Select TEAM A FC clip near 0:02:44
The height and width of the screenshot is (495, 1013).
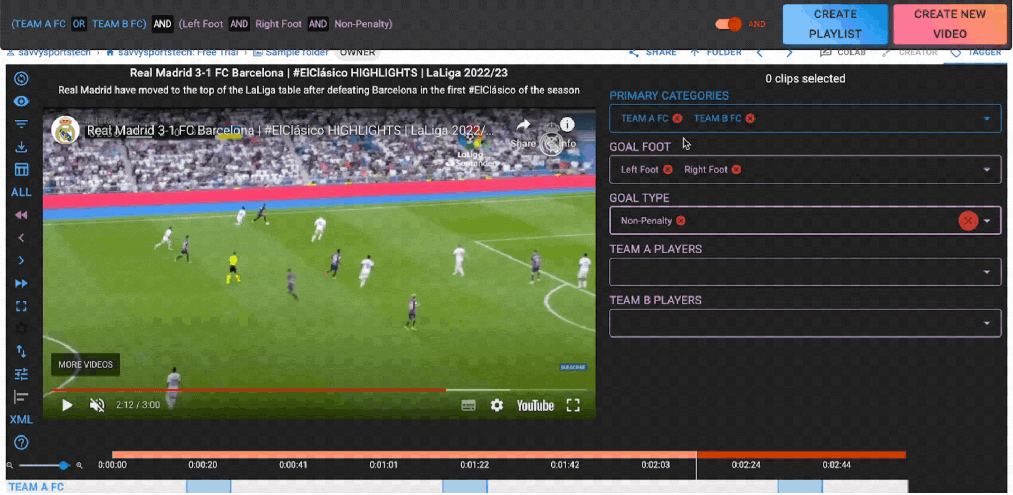800,487
